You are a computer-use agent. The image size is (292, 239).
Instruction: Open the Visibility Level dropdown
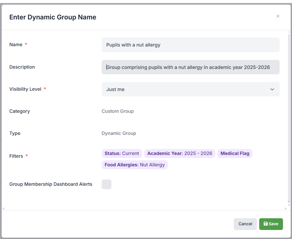190,89
